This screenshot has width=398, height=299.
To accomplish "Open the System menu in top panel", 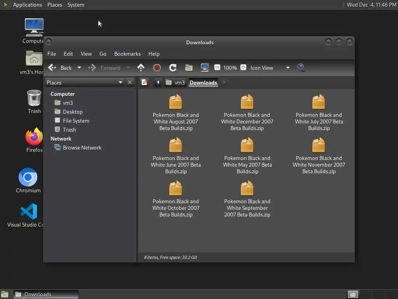I will click(x=76, y=5).
